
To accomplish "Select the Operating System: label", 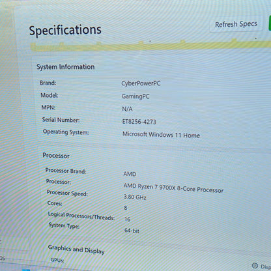I will [66, 132].
